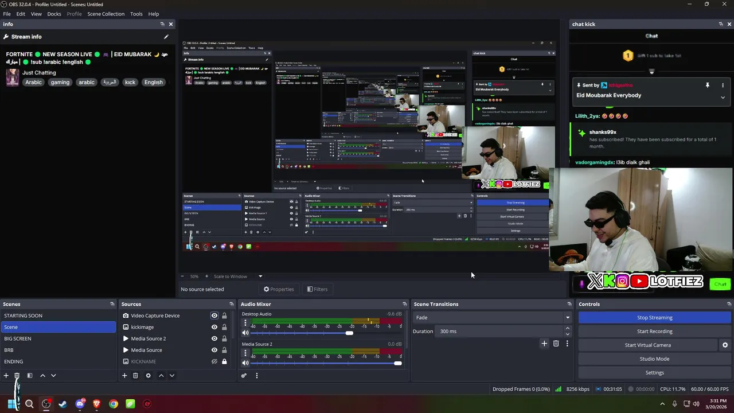
Task: Open the File menu
Action: point(7,14)
